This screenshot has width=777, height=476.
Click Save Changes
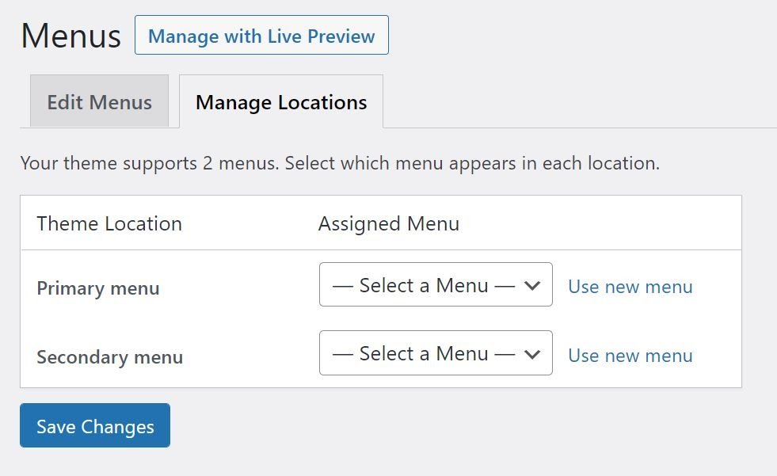tap(94, 426)
